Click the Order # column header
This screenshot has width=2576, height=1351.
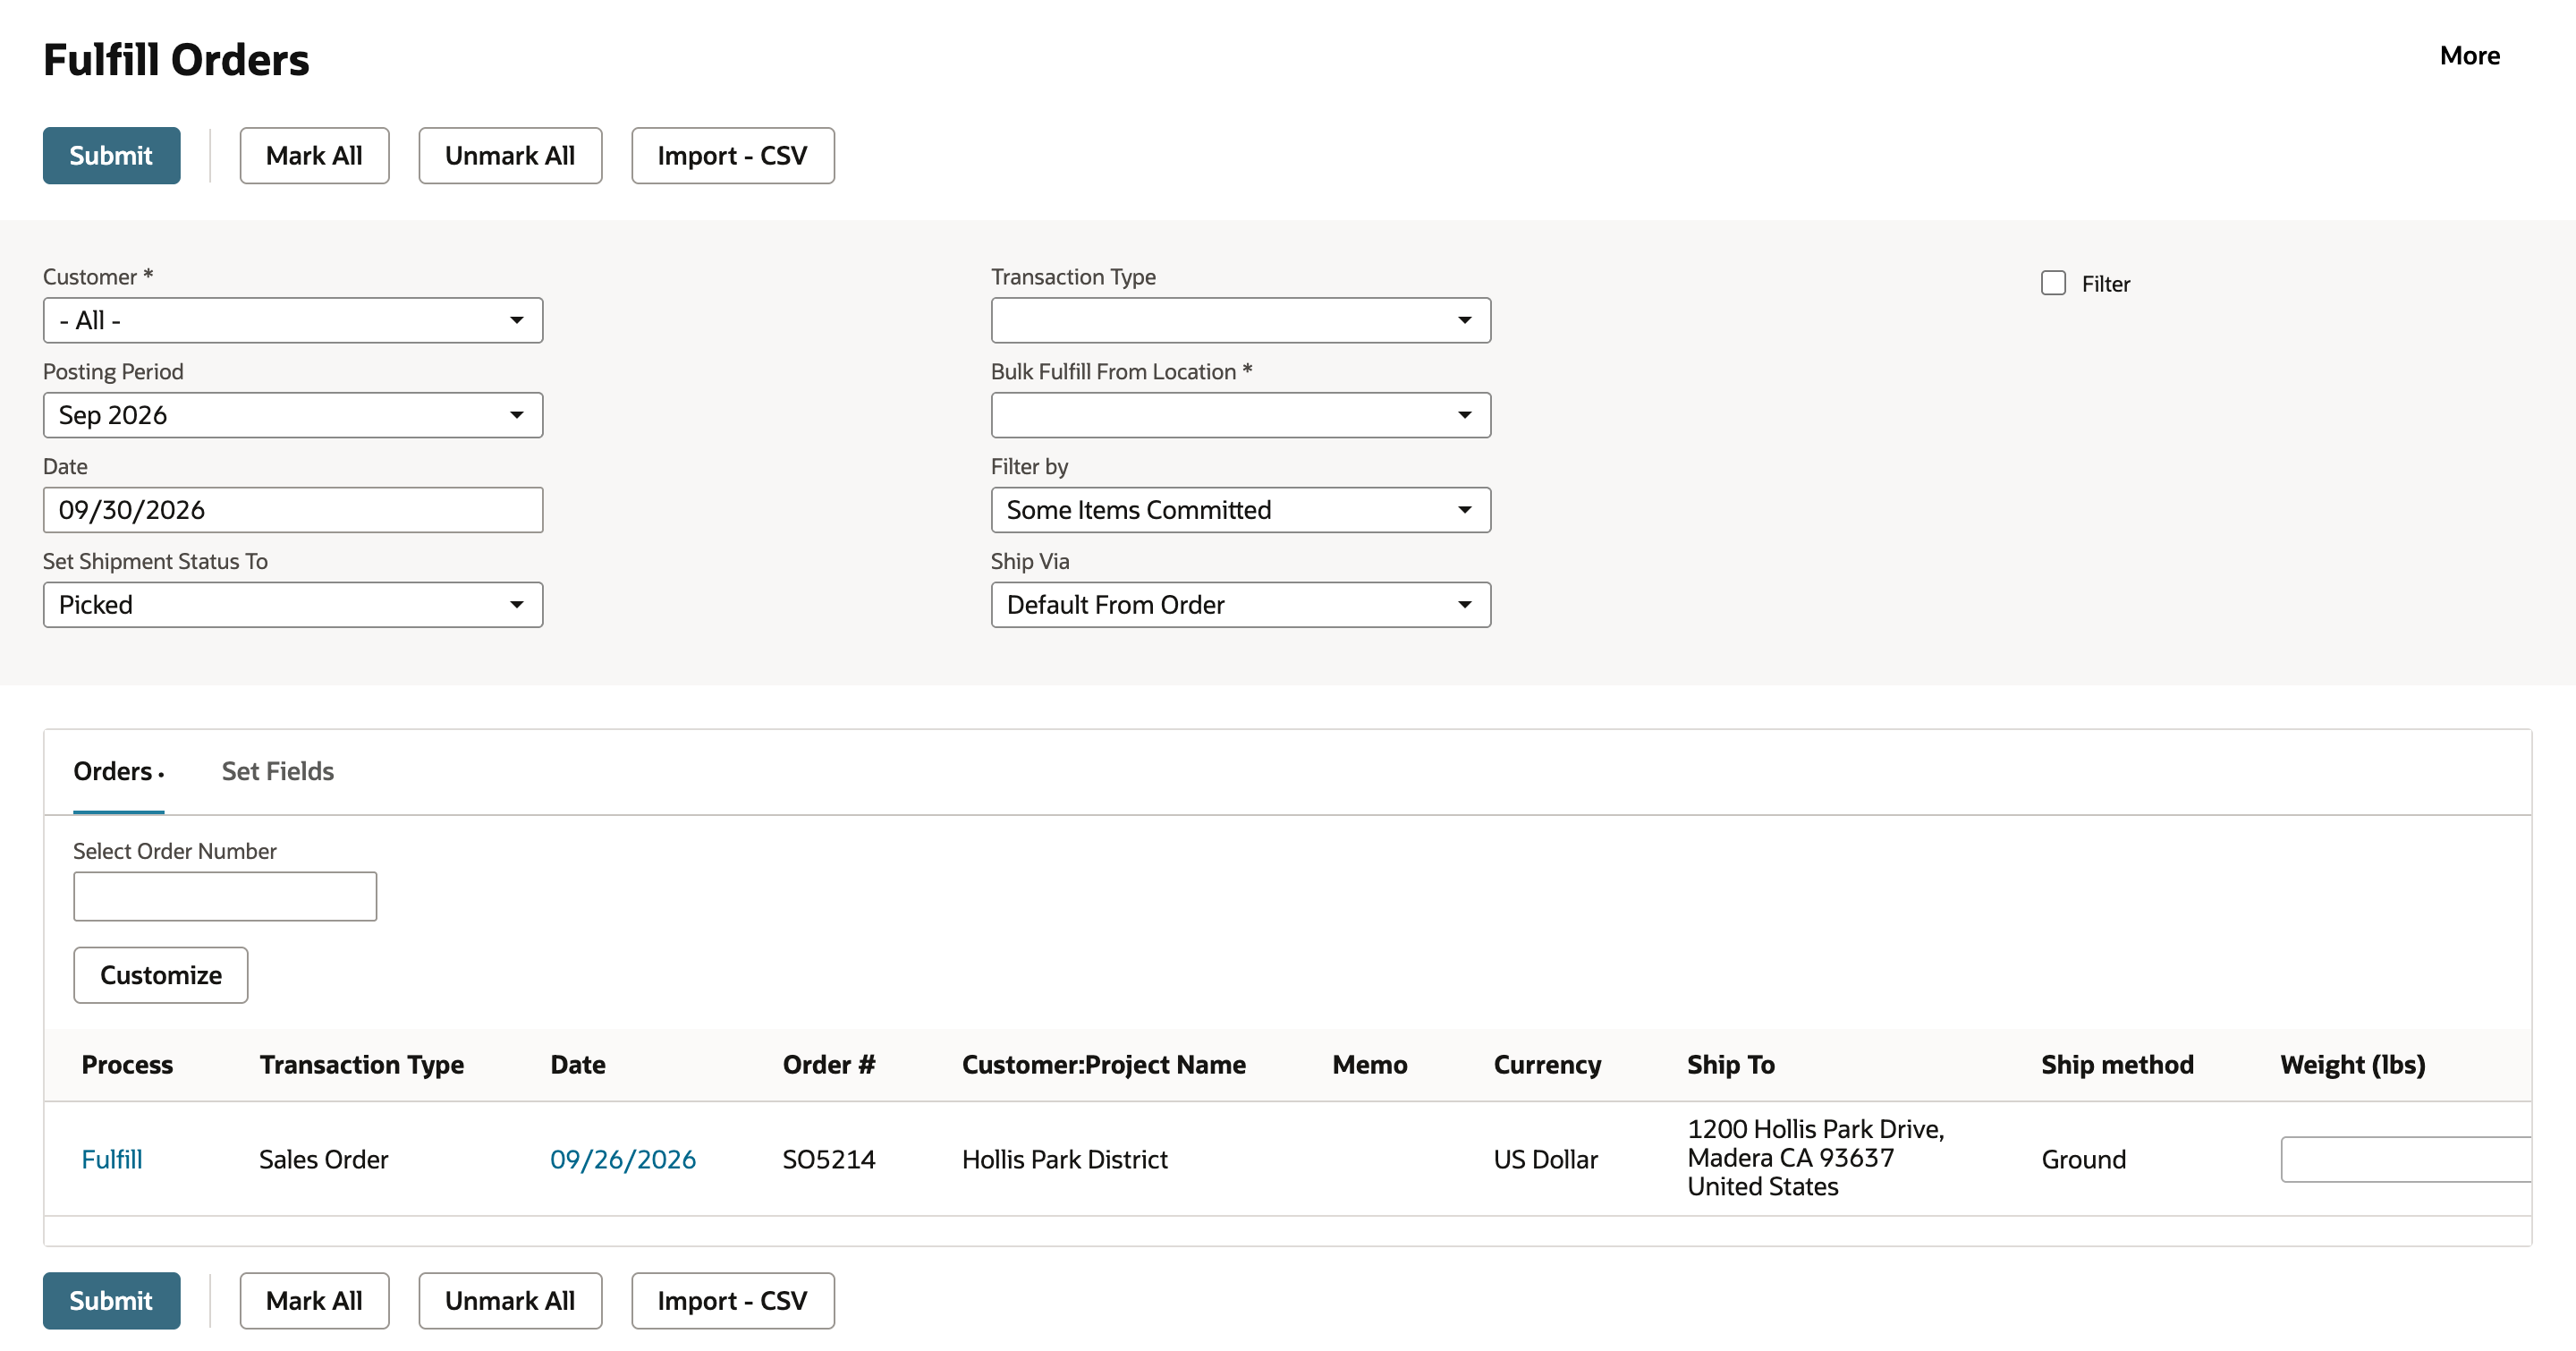[x=829, y=1065]
